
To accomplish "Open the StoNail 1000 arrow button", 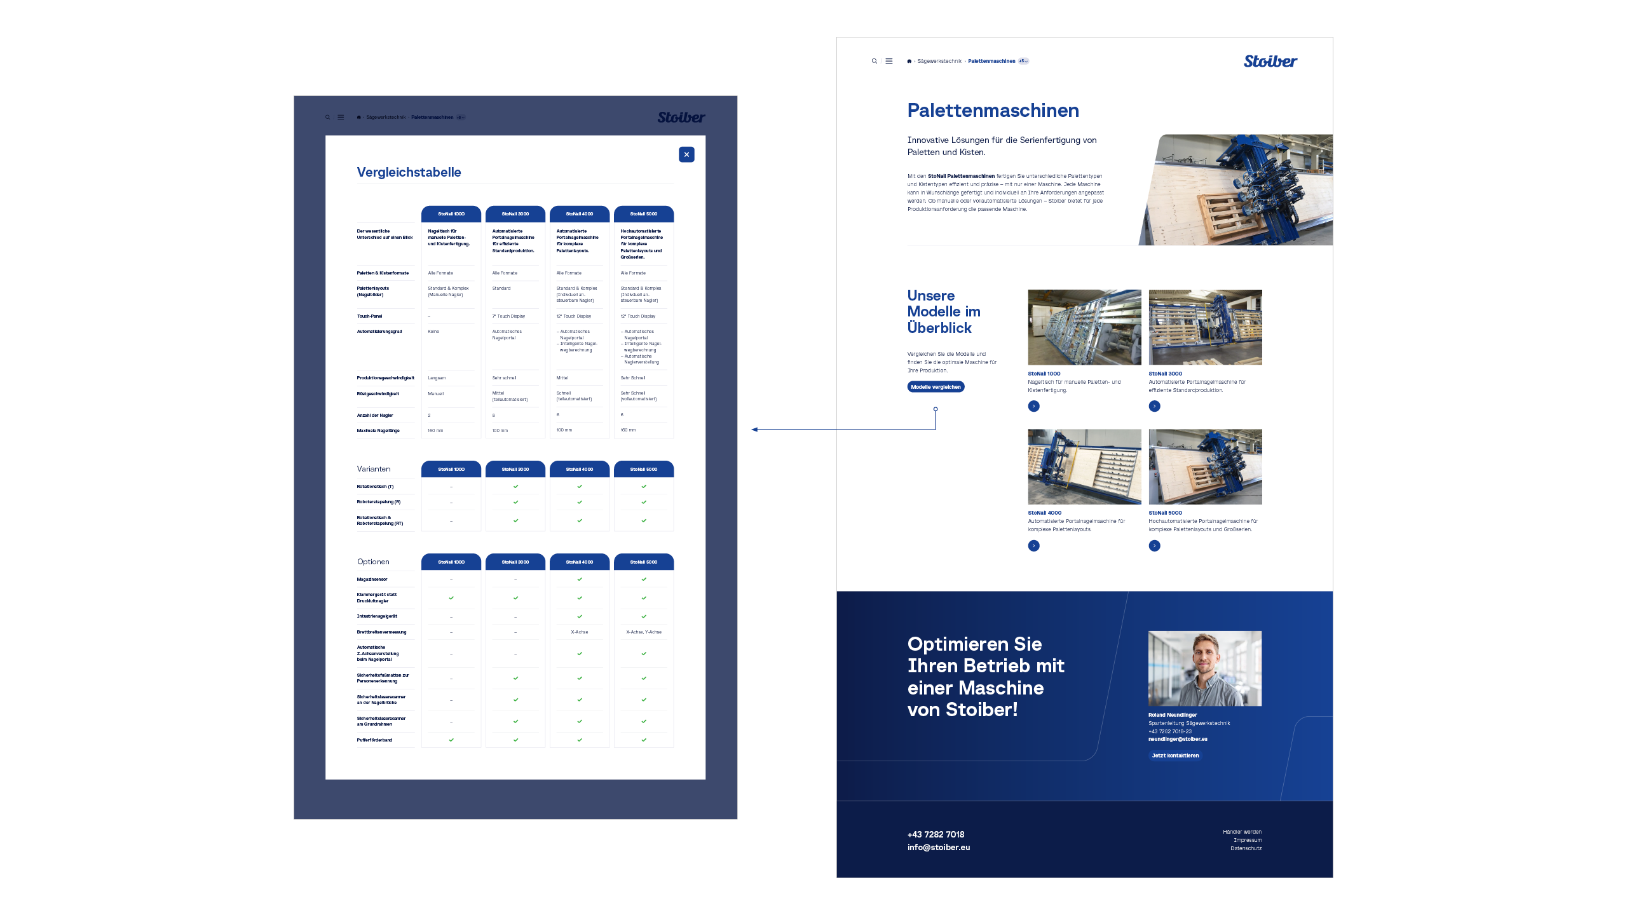I will 1034,407.
